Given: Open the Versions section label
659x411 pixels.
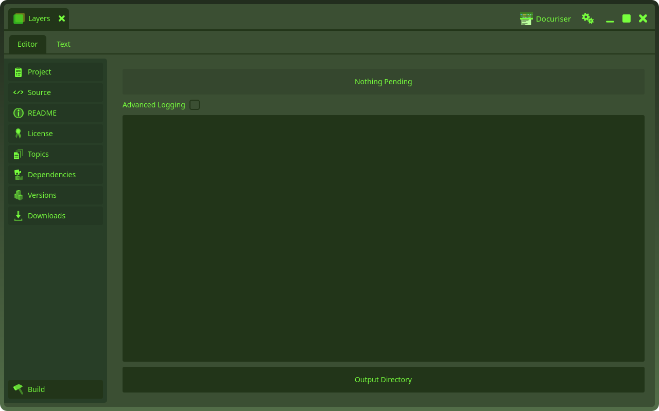Looking at the screenshot, I should [x=42, y=195].
